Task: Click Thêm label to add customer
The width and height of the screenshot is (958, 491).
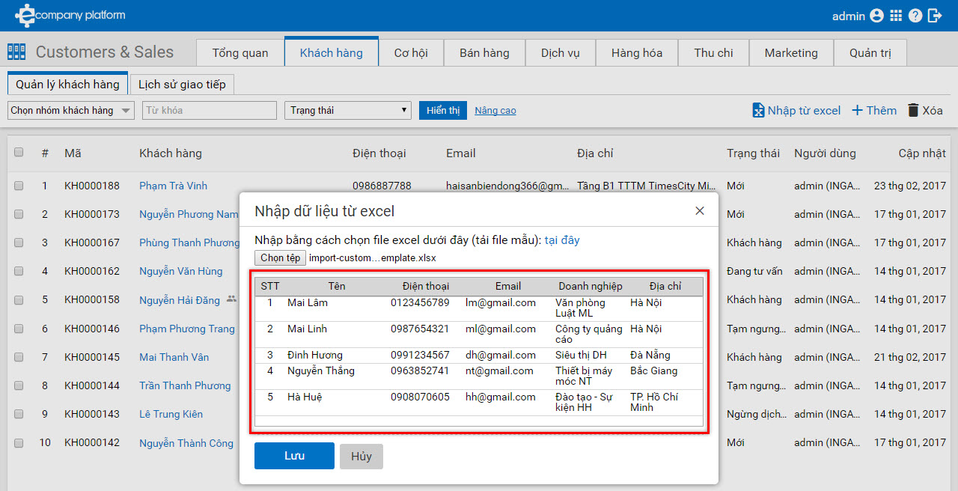Action: (x=882, y=110)
